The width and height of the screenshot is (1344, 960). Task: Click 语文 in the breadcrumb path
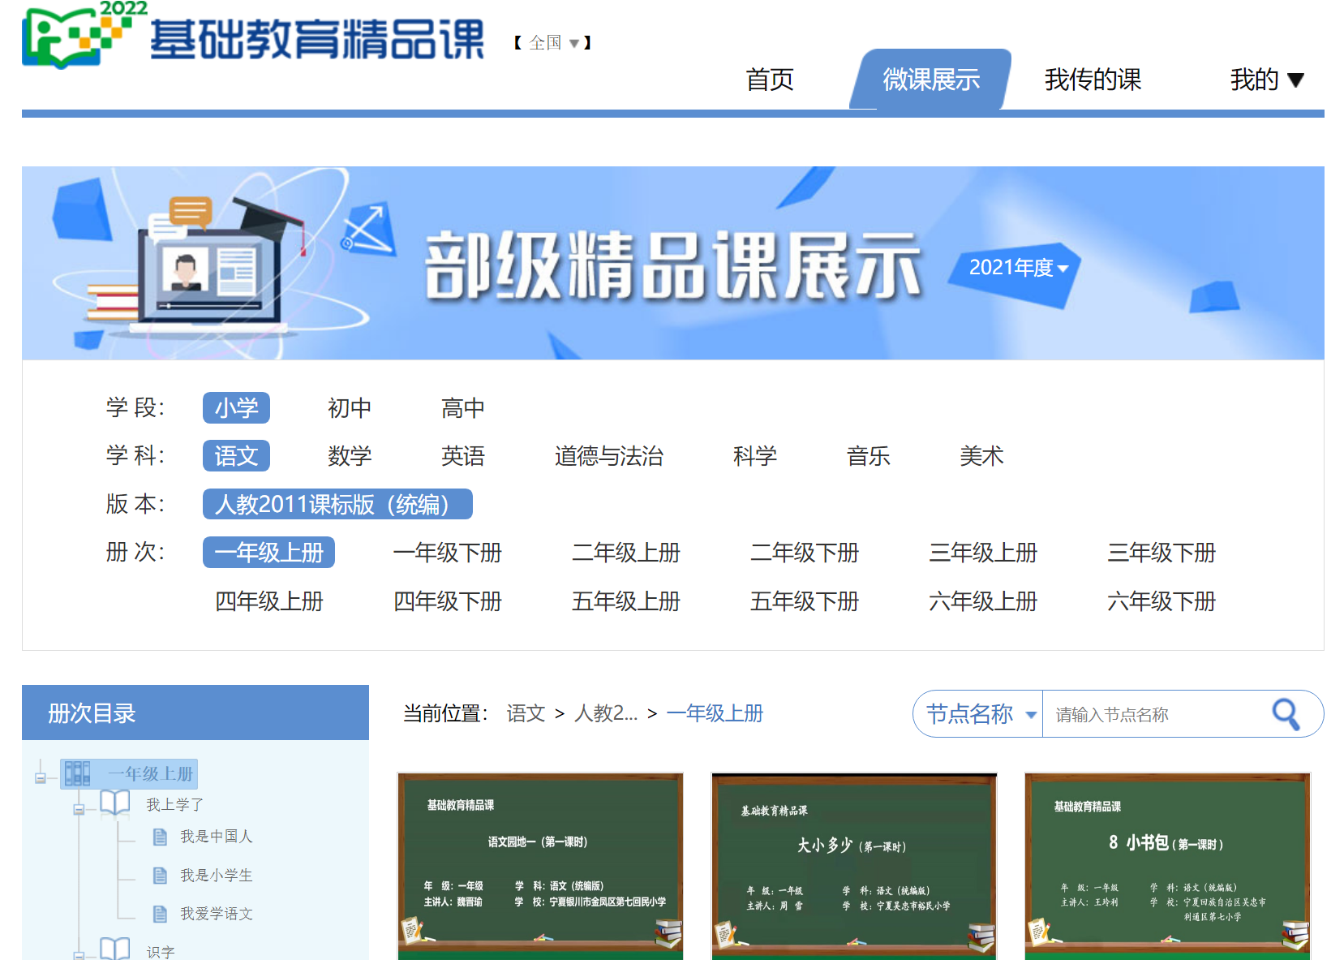click(526, 713)
